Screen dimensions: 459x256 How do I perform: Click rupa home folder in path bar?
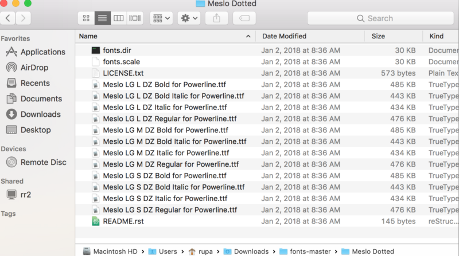tap(200, 251)
